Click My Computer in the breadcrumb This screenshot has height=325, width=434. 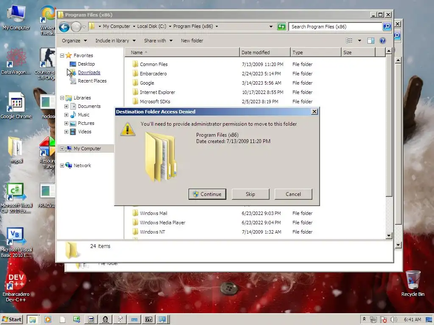tap(117, 26)
